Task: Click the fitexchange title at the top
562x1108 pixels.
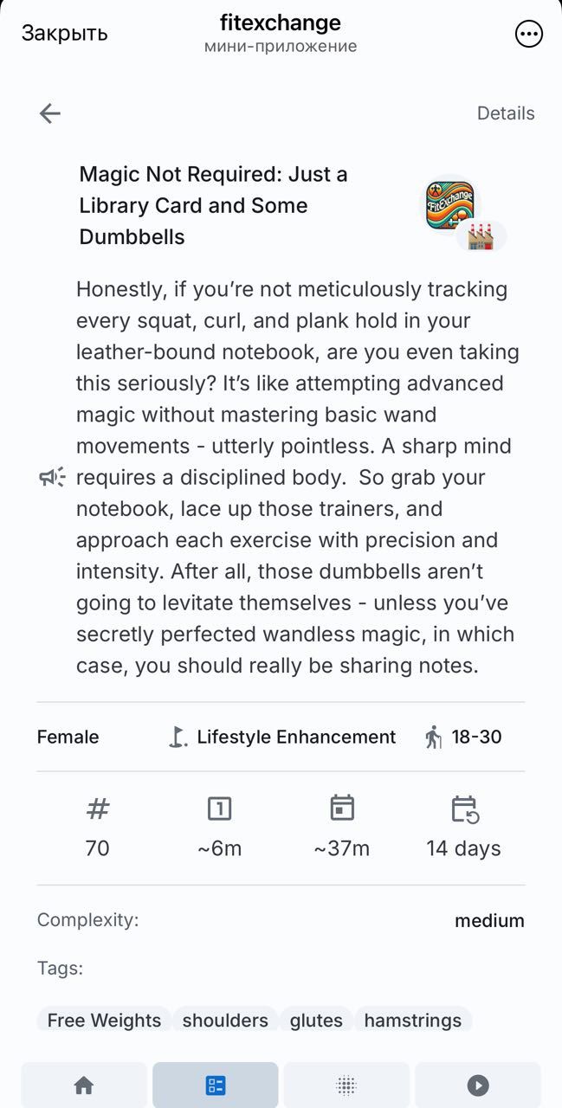Action: pyautogui.click(x=281, y=23)
